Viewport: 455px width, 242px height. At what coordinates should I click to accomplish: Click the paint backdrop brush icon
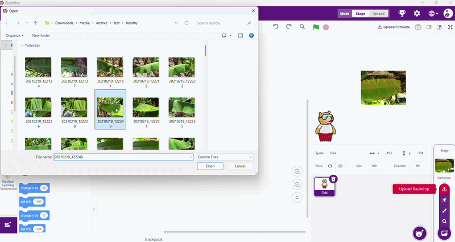[x=444, y=211]
